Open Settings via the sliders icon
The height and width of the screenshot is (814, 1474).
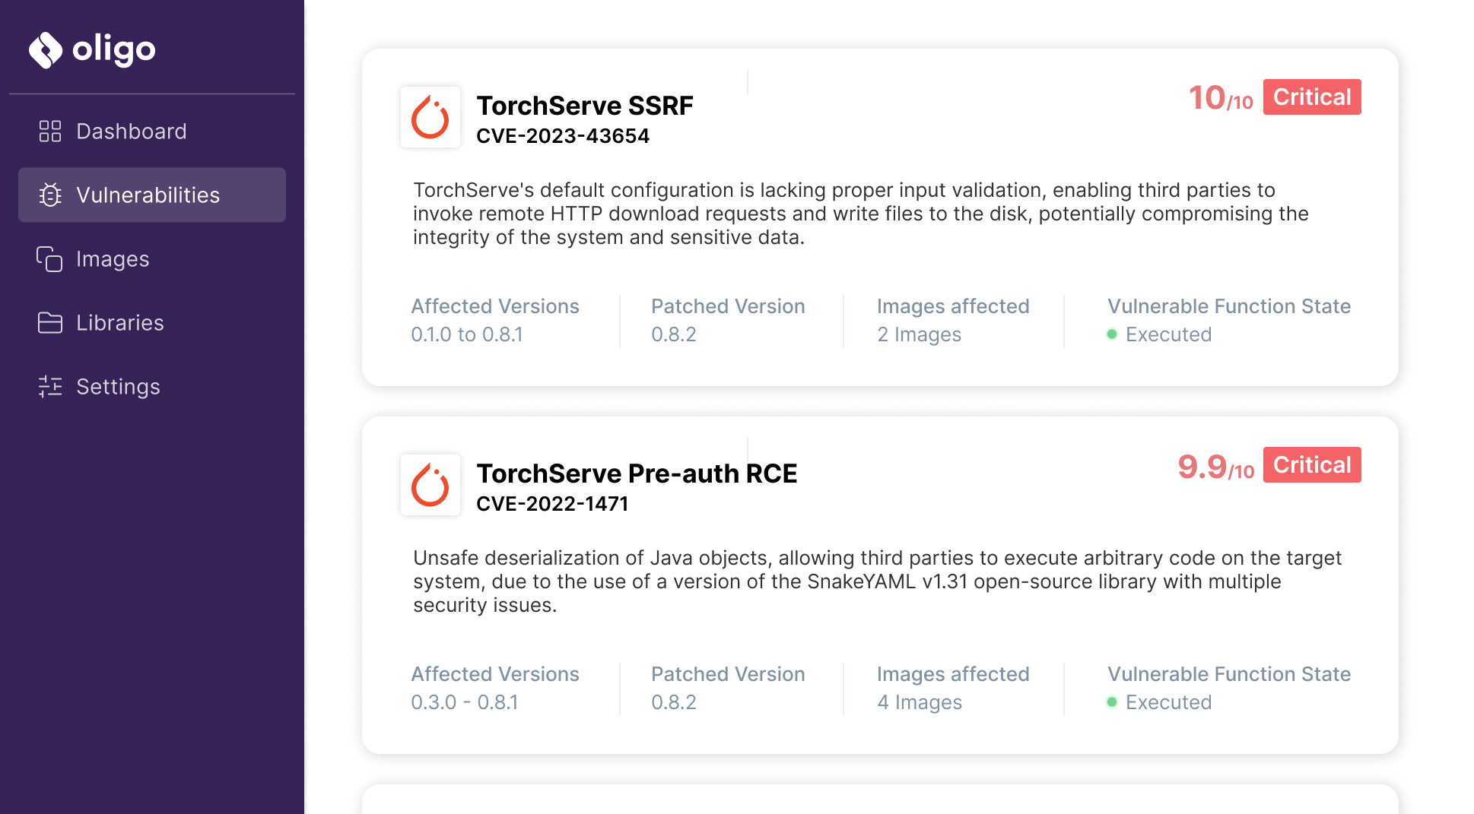(x=50, y=387)
